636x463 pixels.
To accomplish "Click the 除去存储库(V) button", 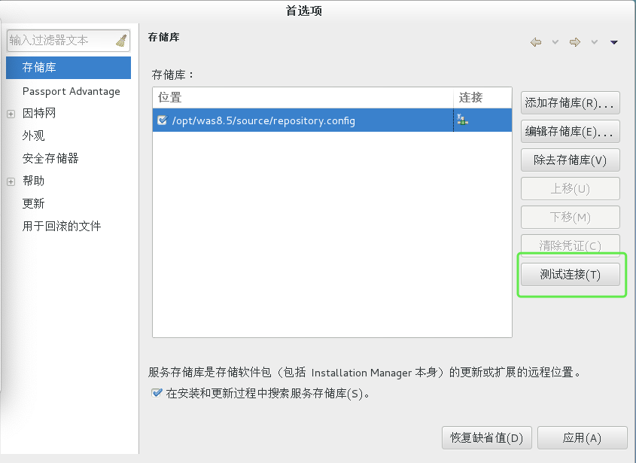I will (571, 160).
